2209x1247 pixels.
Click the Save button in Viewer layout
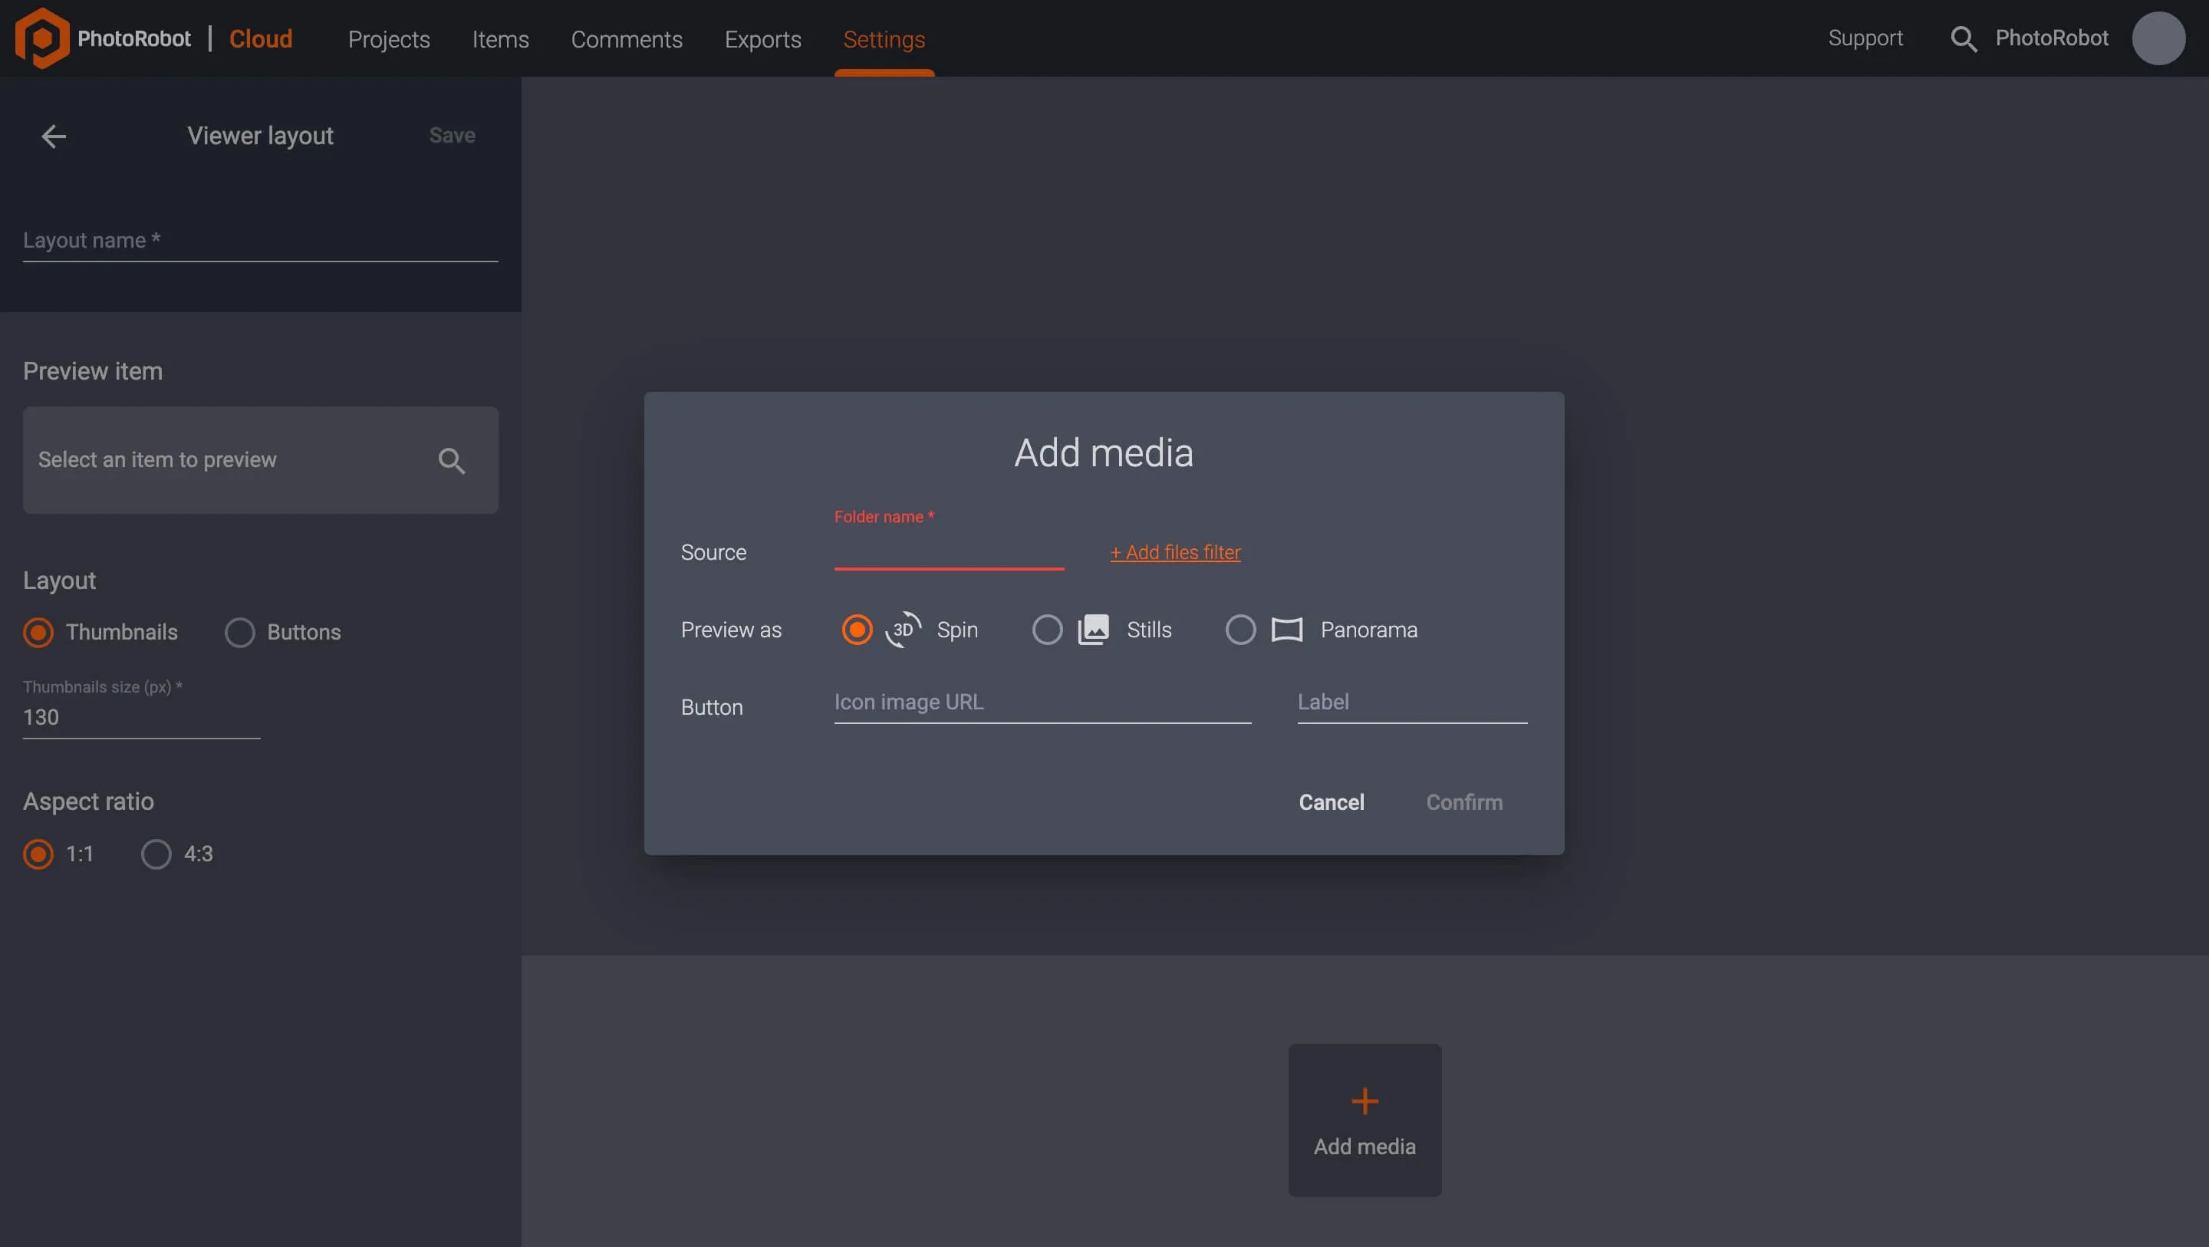(452, 136)
